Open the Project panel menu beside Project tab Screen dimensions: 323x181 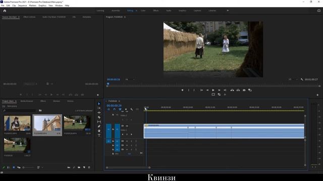(16, 101)
